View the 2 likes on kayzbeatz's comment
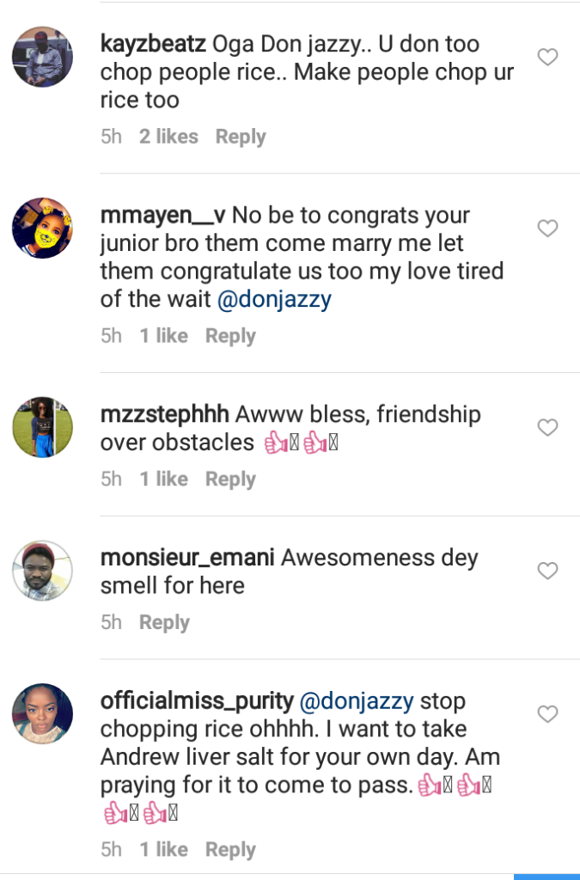The height and width of the screenshot is (880, 580). [x=168, y=137]
